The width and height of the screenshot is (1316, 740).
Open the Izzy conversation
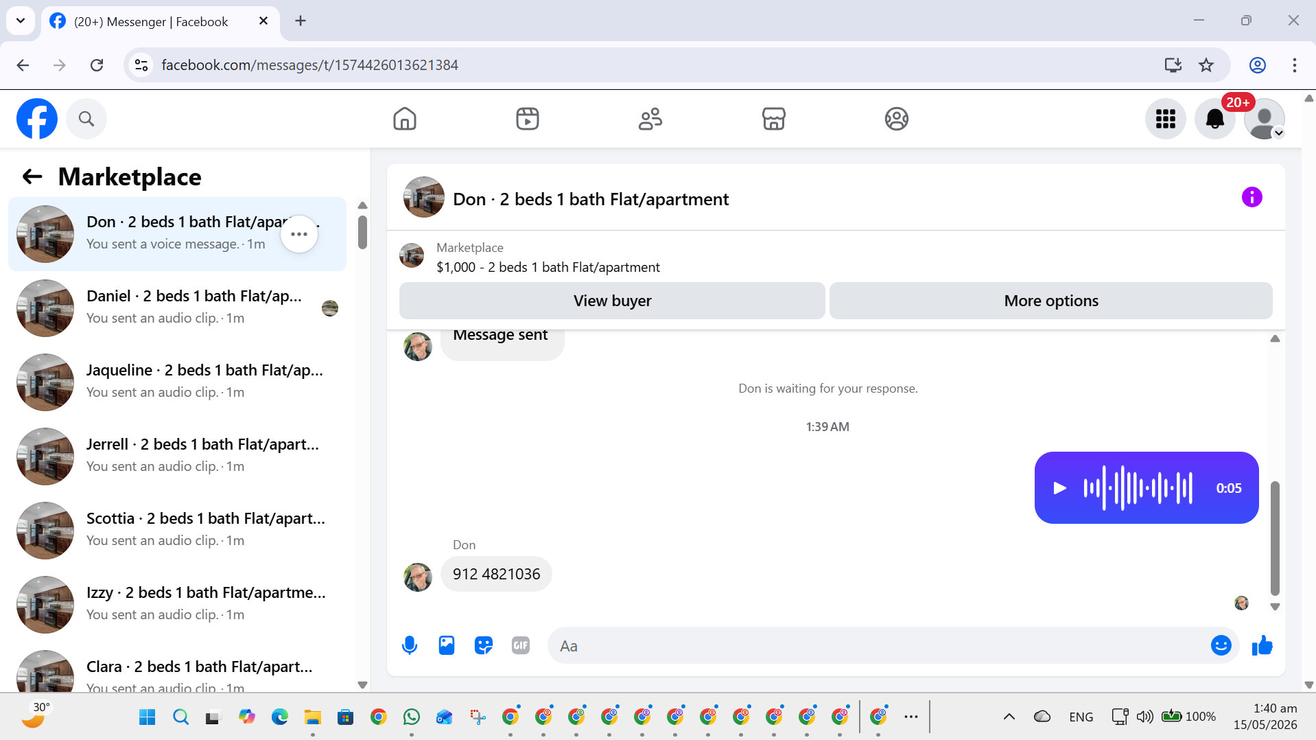(177, 605)
